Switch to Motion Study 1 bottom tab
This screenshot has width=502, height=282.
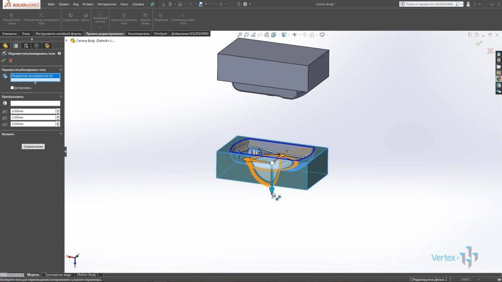tap(88, 275)
